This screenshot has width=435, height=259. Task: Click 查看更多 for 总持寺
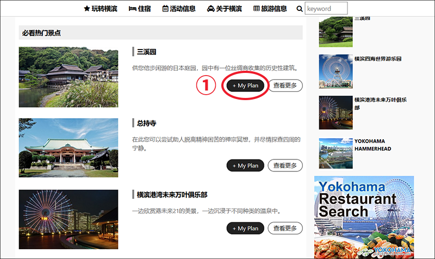pos(285,166)
